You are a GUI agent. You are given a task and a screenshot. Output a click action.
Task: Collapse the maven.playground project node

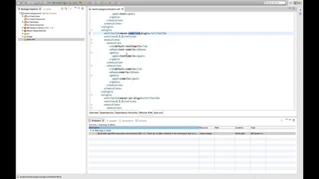pos(20,13)
